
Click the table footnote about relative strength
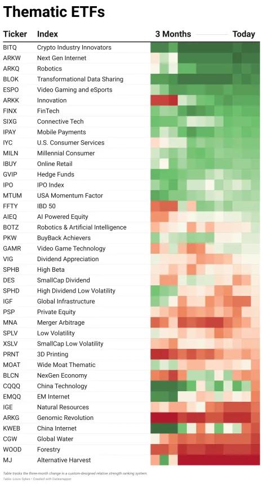click(x=75, y=473)
